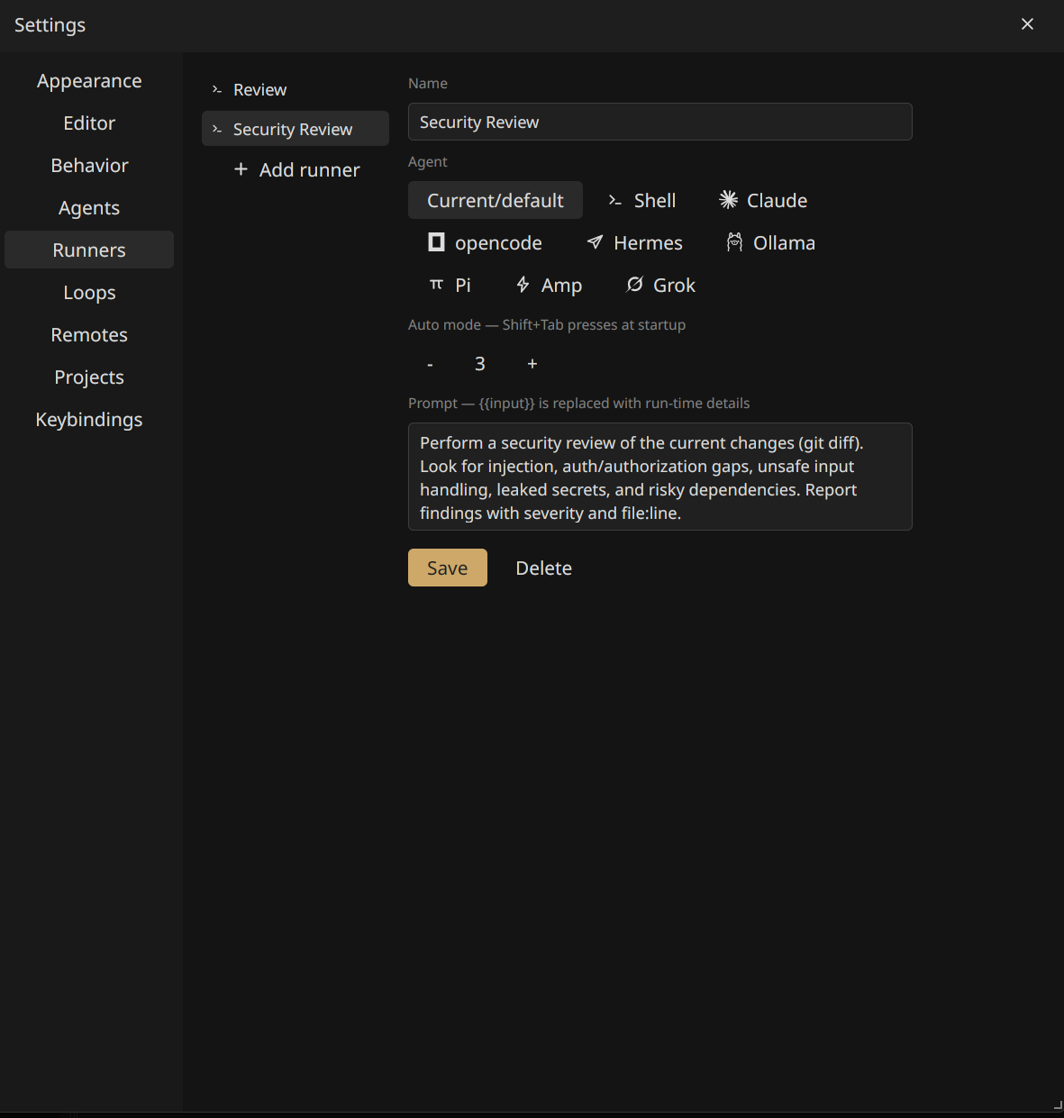Choose the Current/default agent option
The height and width of the screenshot is (1118, 1064).
click(x=496, y=200)
